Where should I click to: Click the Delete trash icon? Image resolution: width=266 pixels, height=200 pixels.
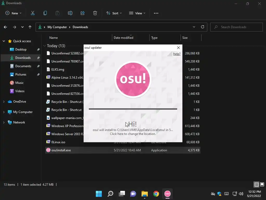[95, 13]
